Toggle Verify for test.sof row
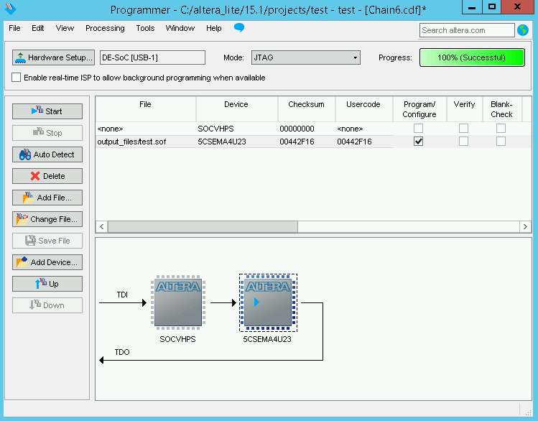 click(x=463, y=142)
